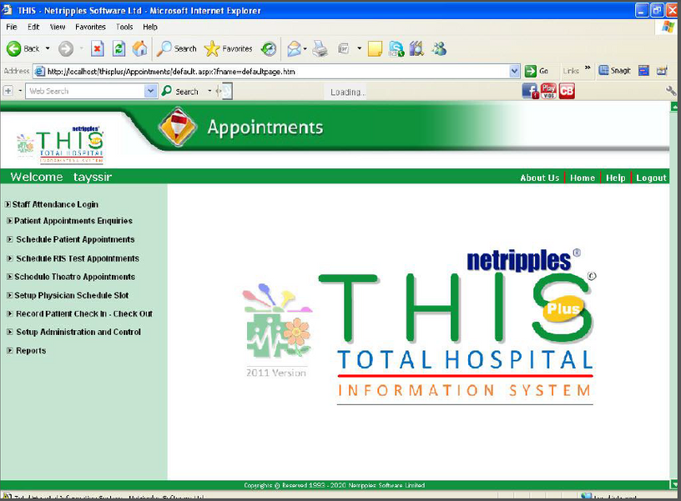681x501 pixels.
Task: Select Schedule RIS Test Appointments
Action: click(x=78, y=258)
